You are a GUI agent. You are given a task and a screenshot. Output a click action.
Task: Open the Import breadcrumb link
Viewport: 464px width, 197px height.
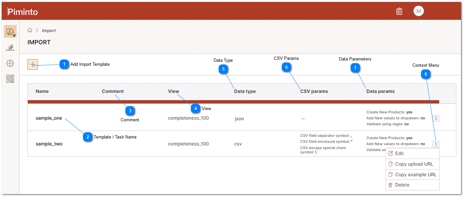click(x=49, y=30)
